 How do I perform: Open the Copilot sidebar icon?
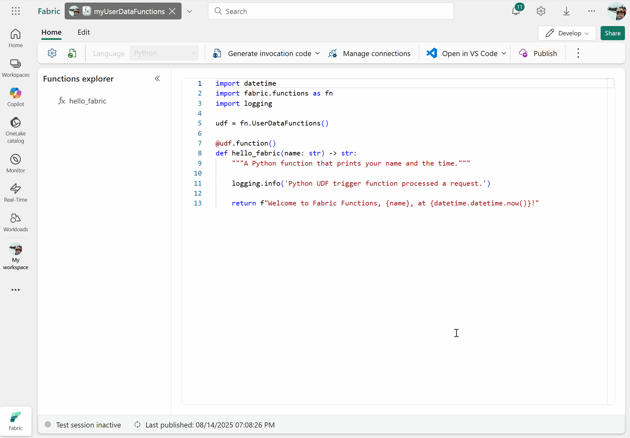(15, 97)
